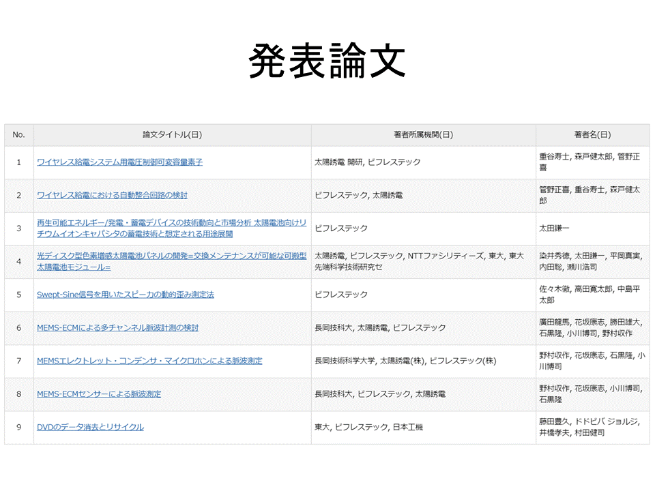
Task: Open the ワイヤレス給電システム用電圧制御可変容量素子 paper link
Action: pos(119,162)
